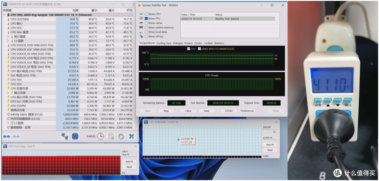Image resolution: width=379 pixels, height=181 pixels.
Task: Select the blue color swatch in power graph
Action: [x=274, y=132]
